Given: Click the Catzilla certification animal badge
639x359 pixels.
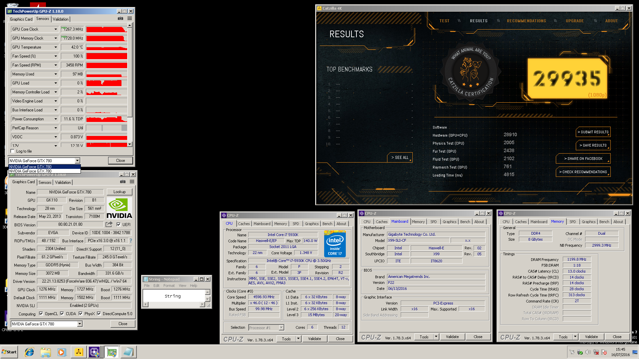Looking at the screenshot, I should 471,71.
